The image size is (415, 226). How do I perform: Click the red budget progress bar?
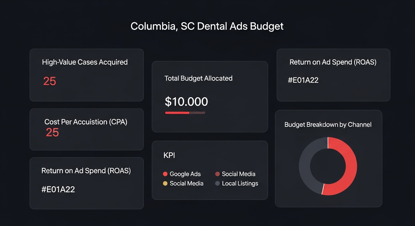tap(177, 113)
